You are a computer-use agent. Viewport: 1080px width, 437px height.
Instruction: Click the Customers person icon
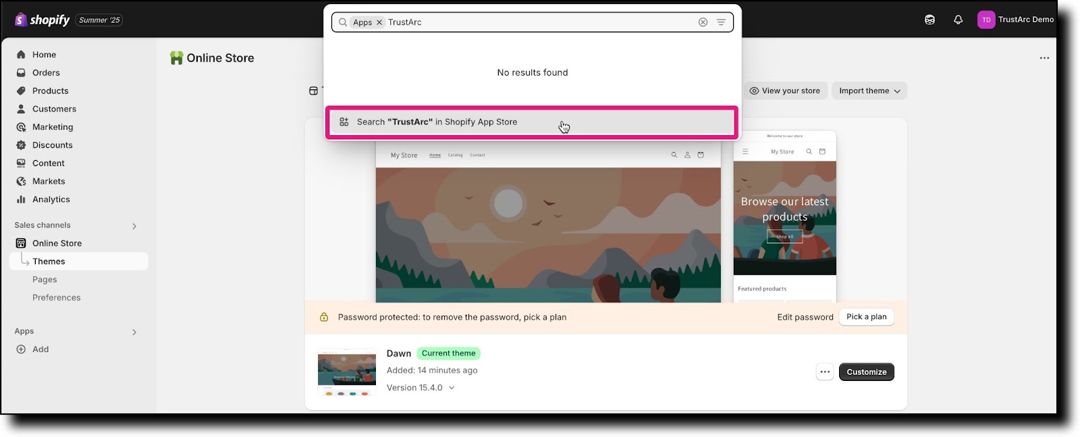pos(21,109)
